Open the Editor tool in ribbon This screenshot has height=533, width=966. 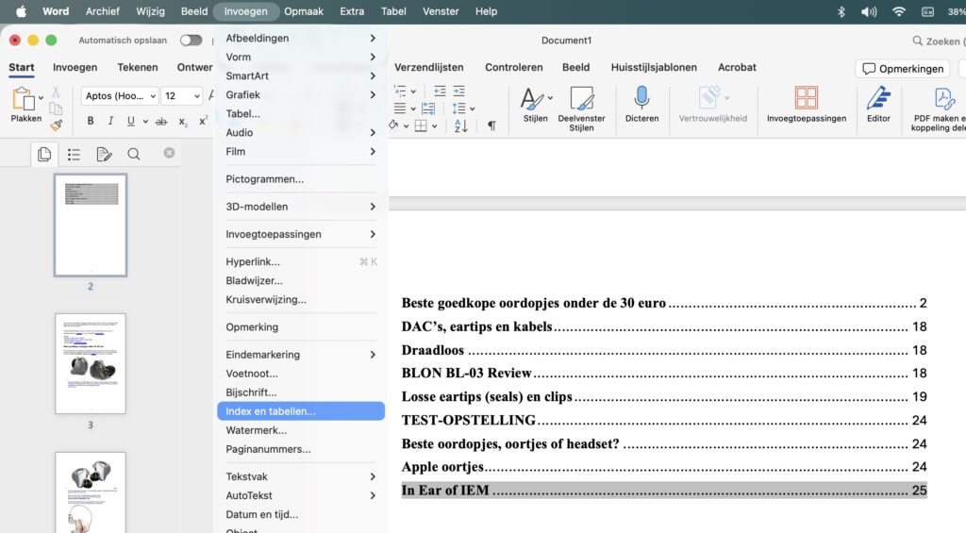pos(878,99)
